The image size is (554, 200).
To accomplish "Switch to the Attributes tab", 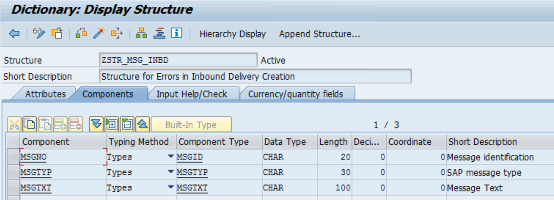I will tap(45, 94).
